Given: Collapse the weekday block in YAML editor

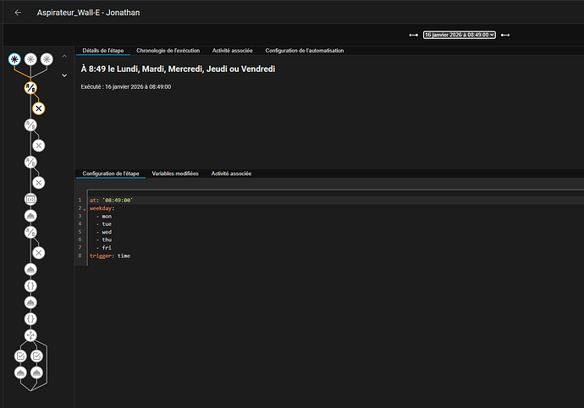Looking at the screenshot, I should point(85,208).
